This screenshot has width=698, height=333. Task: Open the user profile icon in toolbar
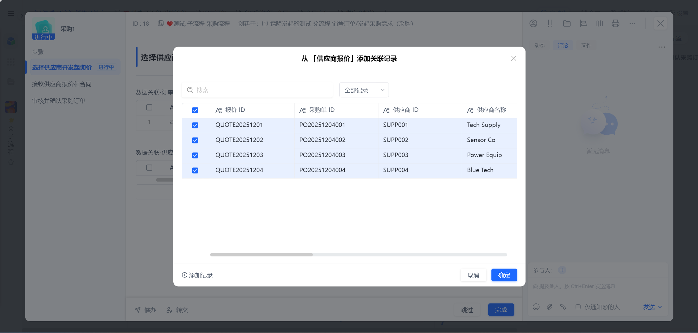[x=533, y=23]
